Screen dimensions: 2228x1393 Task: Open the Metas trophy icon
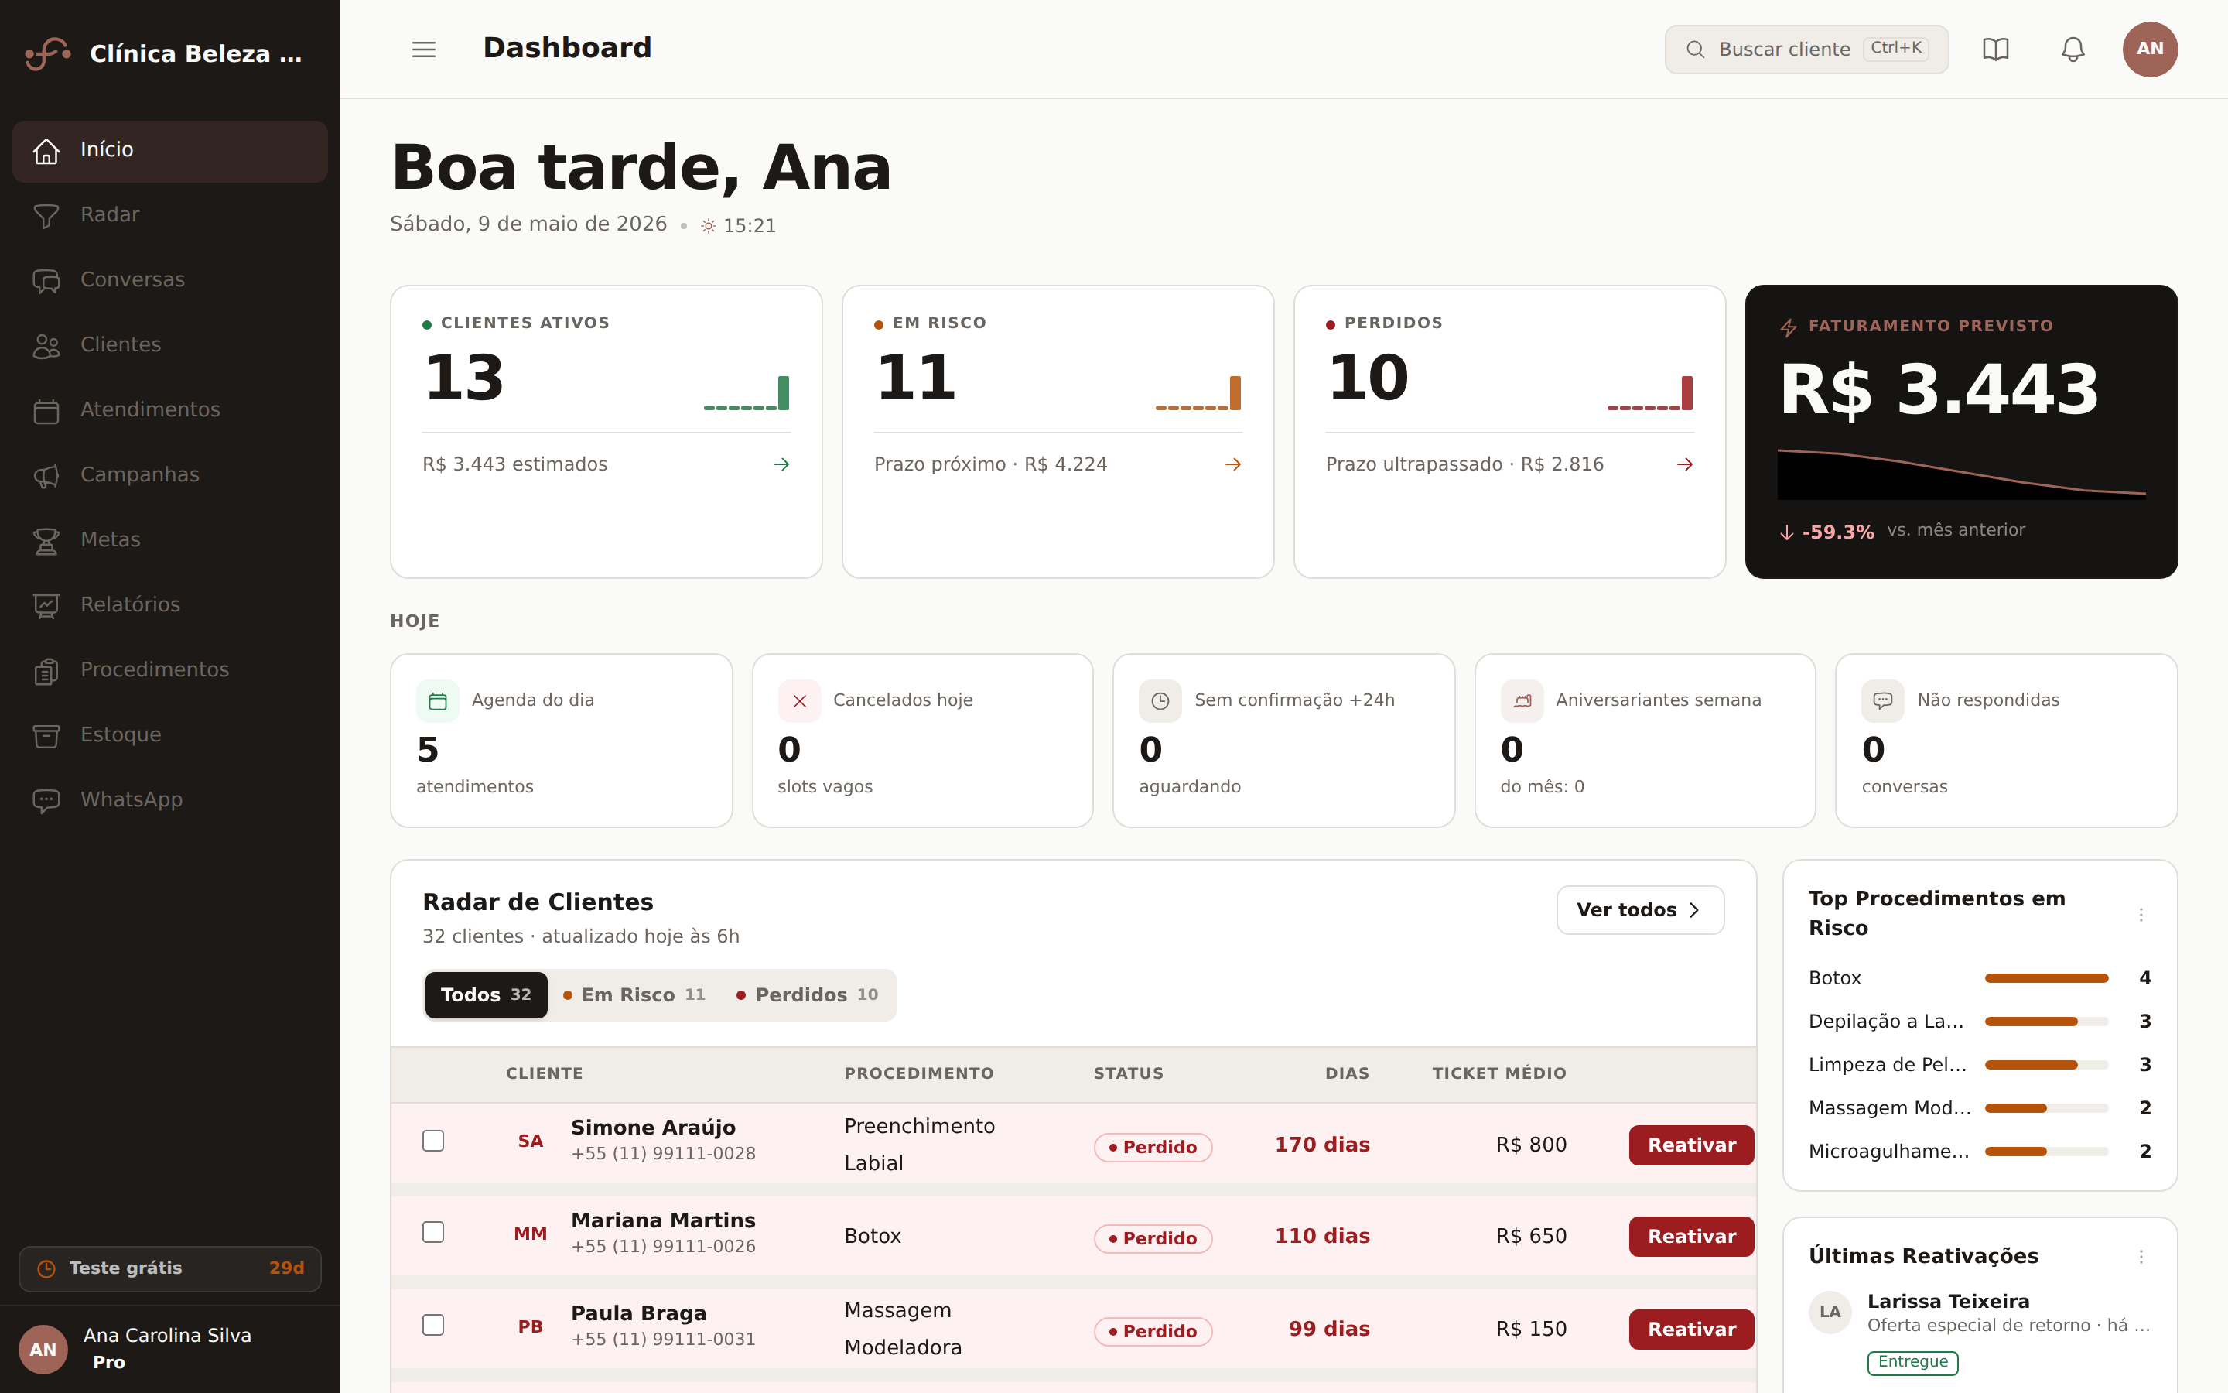[46, 540]
